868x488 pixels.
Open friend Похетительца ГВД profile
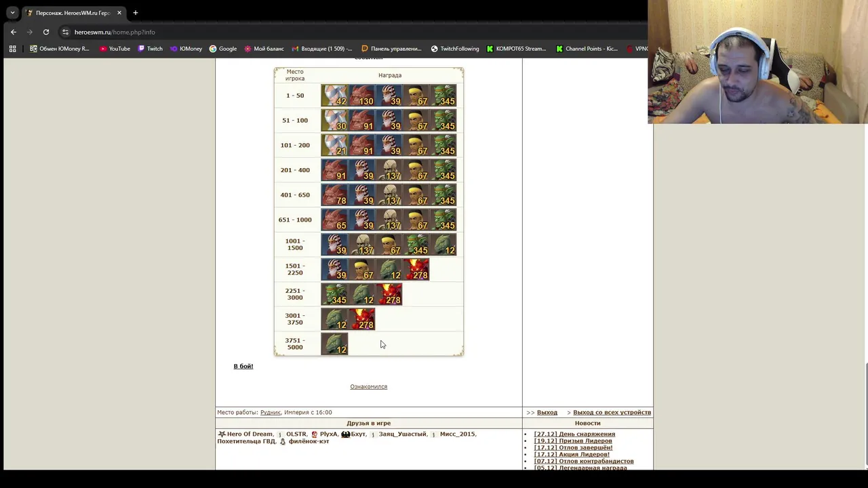(246, 441)
